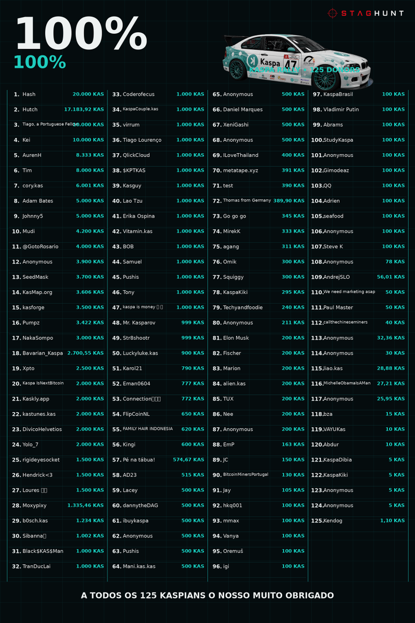Click donor XeniGashi
Image resolution: width=415 pixels, height=623 pixels.
pyautogui.click(x=236, y=125)
